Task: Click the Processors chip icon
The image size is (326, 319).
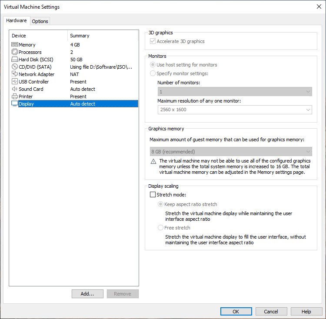Action: [14, 52]
